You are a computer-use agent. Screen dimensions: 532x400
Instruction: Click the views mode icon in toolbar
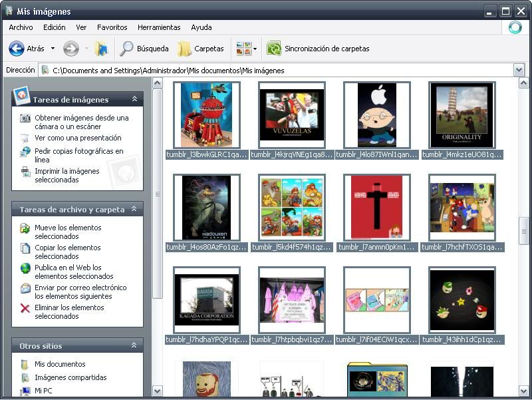click(x=243, y=49)
